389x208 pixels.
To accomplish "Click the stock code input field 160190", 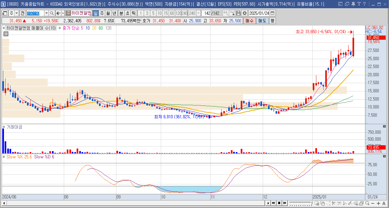I will click(35, 13).
